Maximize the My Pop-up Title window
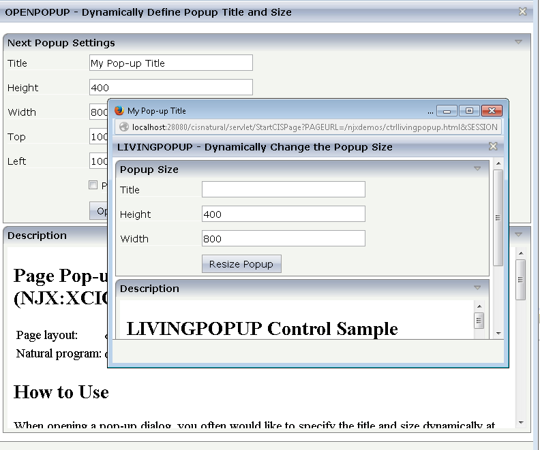Screen dimensions: 540x450 [469, 111]
